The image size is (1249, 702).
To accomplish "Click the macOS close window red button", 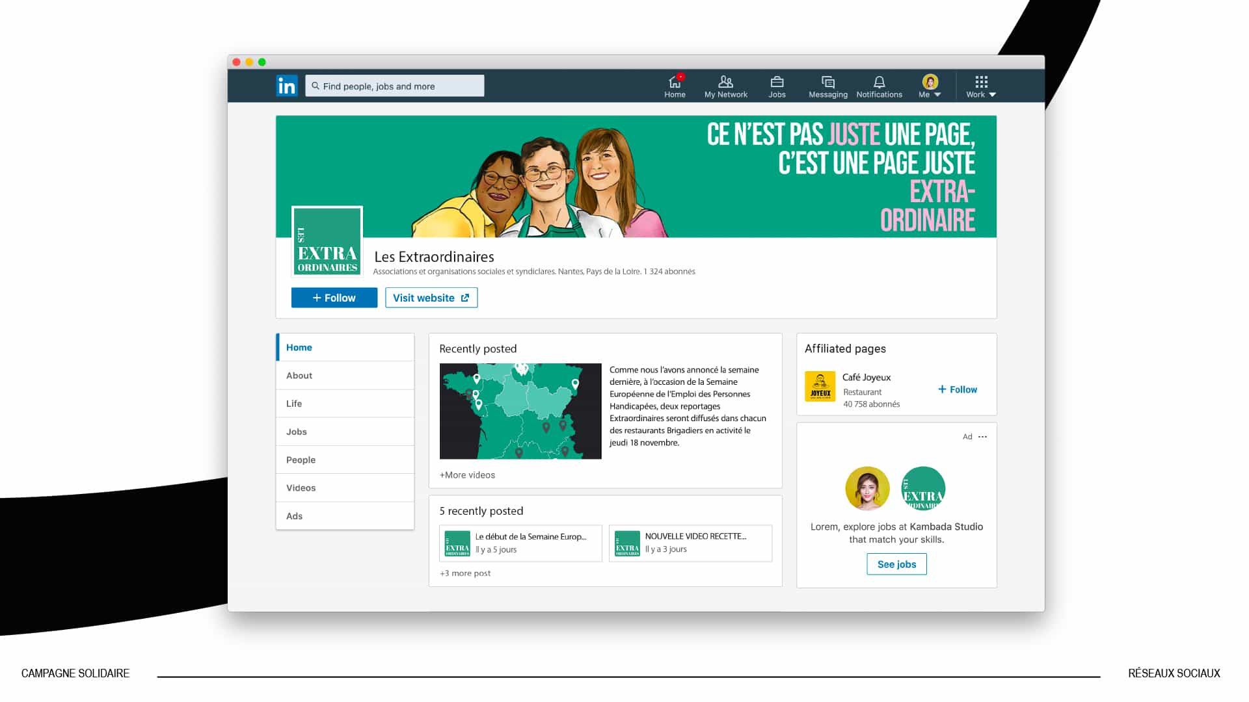I will click(237, 62).
